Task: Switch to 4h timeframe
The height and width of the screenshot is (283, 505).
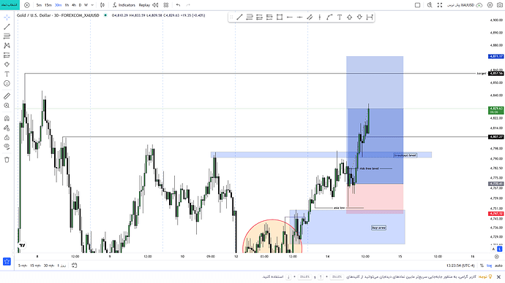Action: click(74, 5)
